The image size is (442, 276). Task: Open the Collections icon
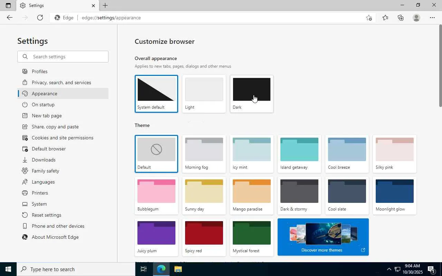[x=401, y=18]
